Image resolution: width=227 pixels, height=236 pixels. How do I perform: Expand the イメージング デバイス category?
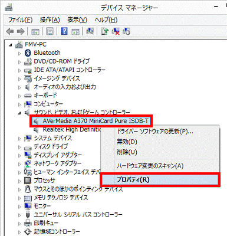pos(19,79)
